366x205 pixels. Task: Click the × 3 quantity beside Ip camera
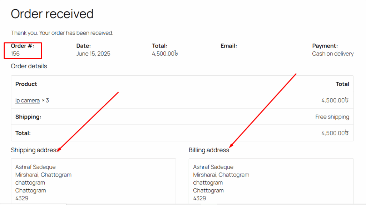pos(45,100)
